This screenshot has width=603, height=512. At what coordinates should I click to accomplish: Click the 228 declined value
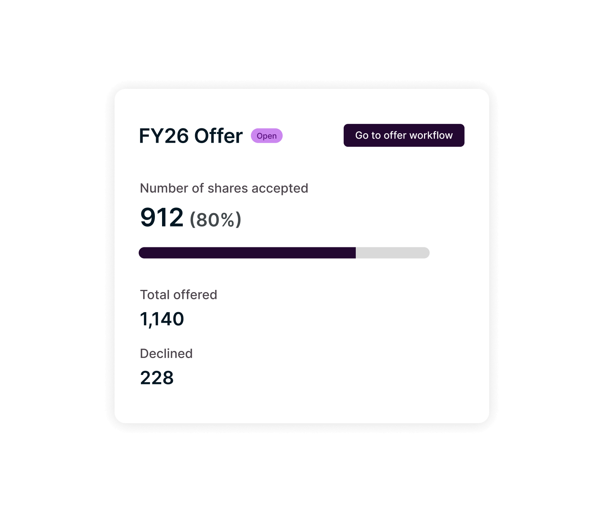pyautogui.click(x=157, y=378)
